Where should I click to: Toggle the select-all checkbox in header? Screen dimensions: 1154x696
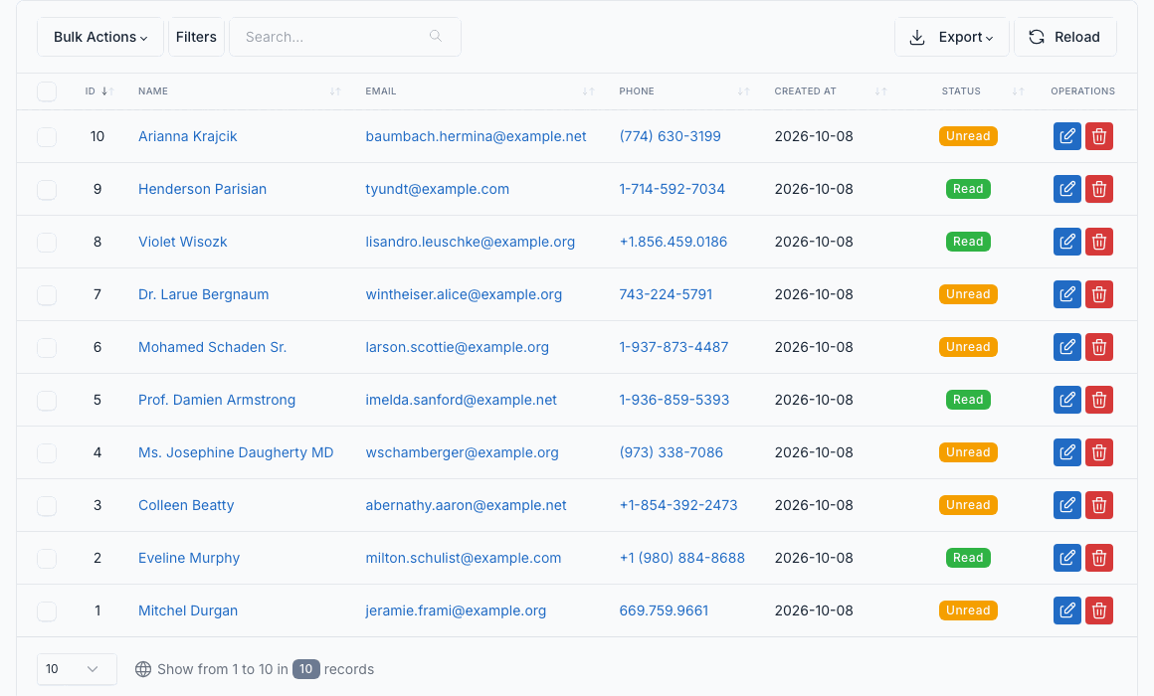pyautogui.click(x=47, y=91)
